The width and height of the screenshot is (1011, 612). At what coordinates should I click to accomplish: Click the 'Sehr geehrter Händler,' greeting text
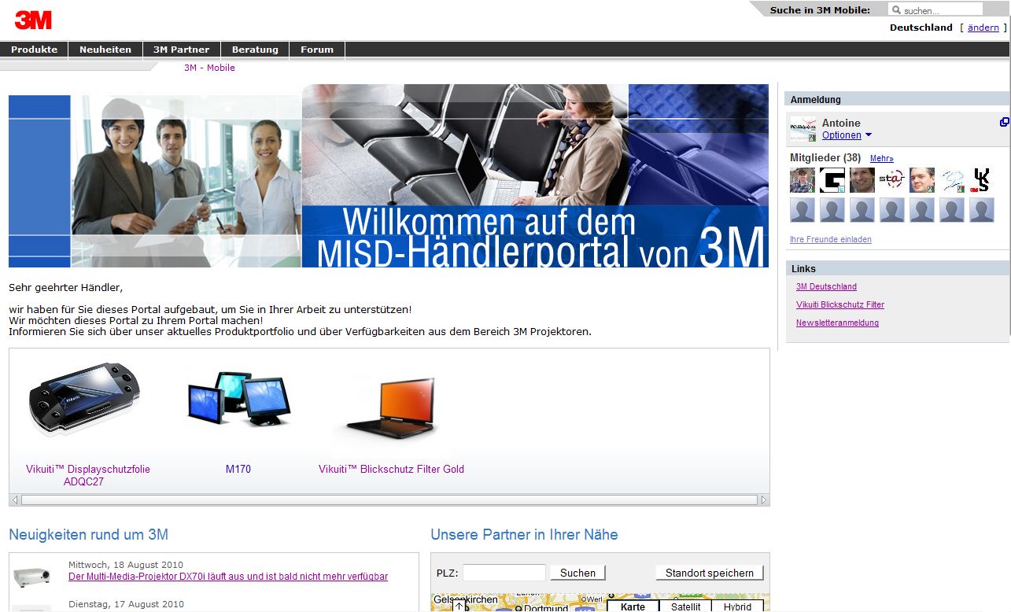click(66, 288)
